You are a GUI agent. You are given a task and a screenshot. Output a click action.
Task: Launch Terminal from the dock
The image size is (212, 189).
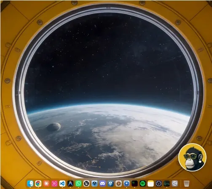(134, 184)
